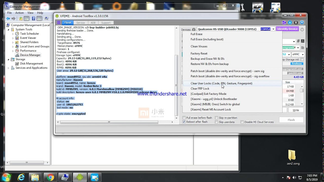Viewport: 324px width, 182px height.
Task: Open Internet Explorer from the taskbar
Action: (x=21, y=177)
